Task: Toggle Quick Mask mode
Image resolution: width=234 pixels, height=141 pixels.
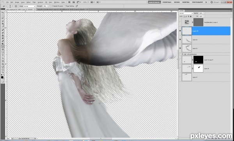Action: pos(3,81)
